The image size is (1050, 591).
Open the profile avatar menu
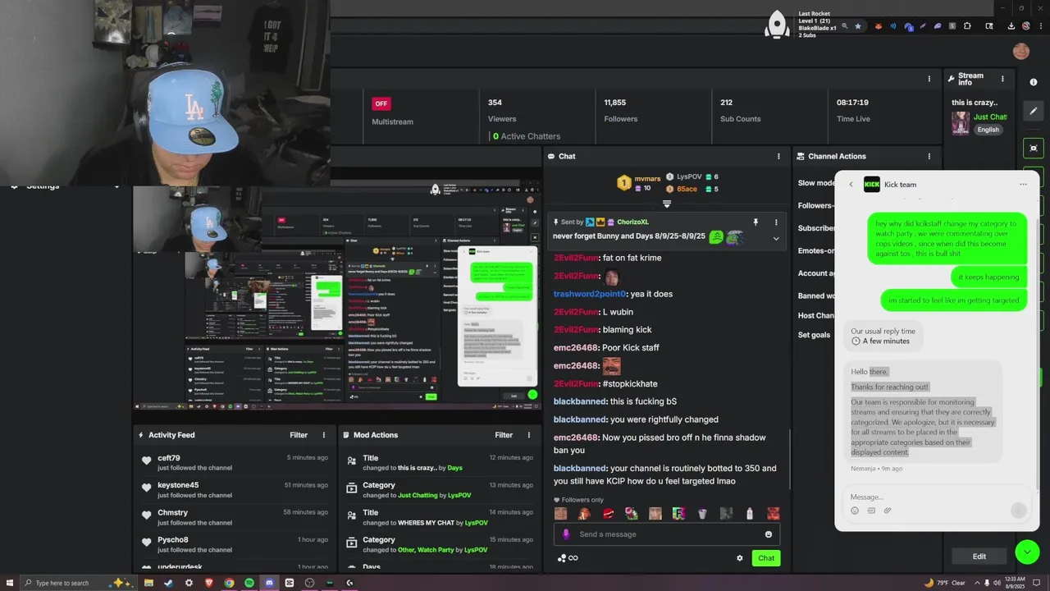[1021, 52]
